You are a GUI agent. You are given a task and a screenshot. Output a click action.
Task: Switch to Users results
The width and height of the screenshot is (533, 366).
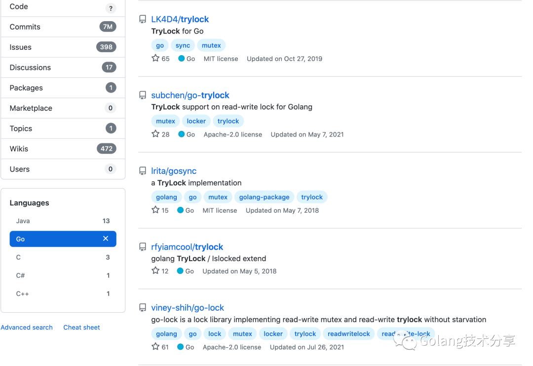pos(63,169)
